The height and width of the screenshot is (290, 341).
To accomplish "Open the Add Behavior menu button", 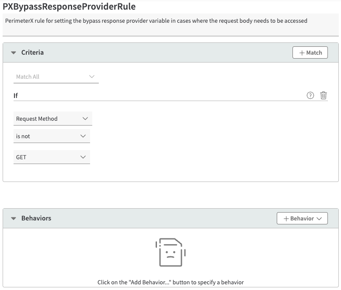I will [x=302, y=218].
